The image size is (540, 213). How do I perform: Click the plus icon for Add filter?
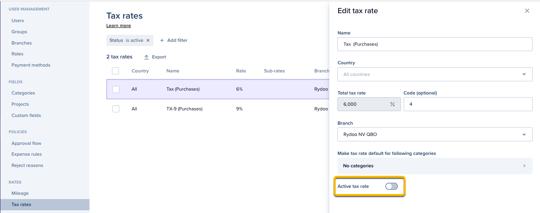click(x=162, y=40)
